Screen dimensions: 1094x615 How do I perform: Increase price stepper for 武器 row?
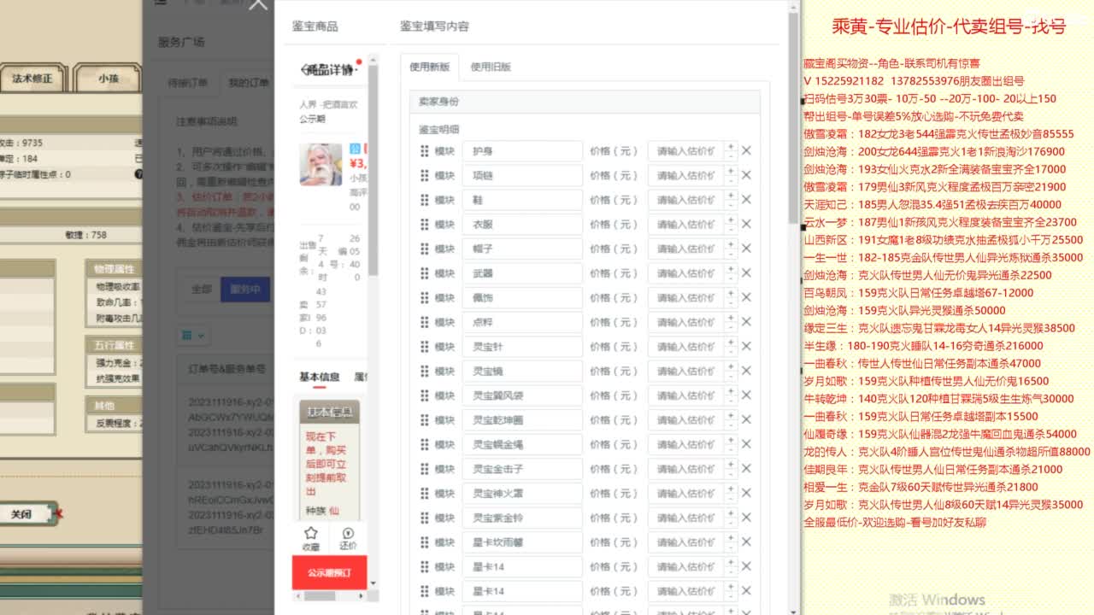730,268
